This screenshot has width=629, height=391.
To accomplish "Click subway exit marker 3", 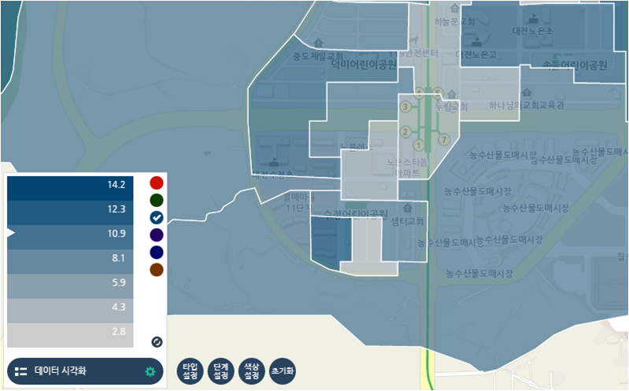I will 405,107.
